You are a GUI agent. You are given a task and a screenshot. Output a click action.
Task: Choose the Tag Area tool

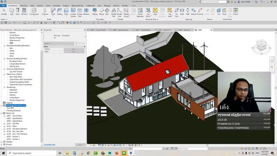click(170, 13)
